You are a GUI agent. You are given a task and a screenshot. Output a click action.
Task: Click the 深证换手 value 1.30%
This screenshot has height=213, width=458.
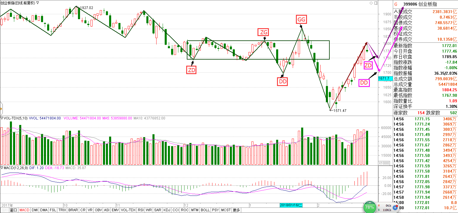pos(452,106)
